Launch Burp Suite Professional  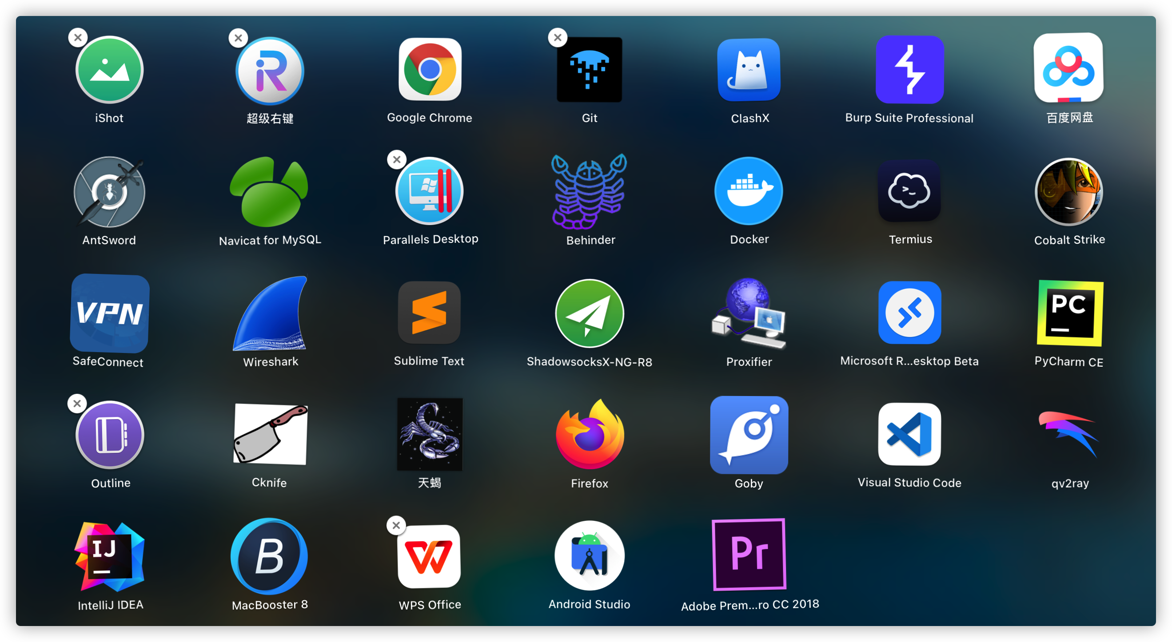pyautogui.click(x=909, y=70)
